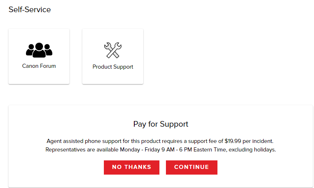The width and height of the screenshot is (314, 188).
Task: Open the Canon Forum label link
Action: coord(39,66)
